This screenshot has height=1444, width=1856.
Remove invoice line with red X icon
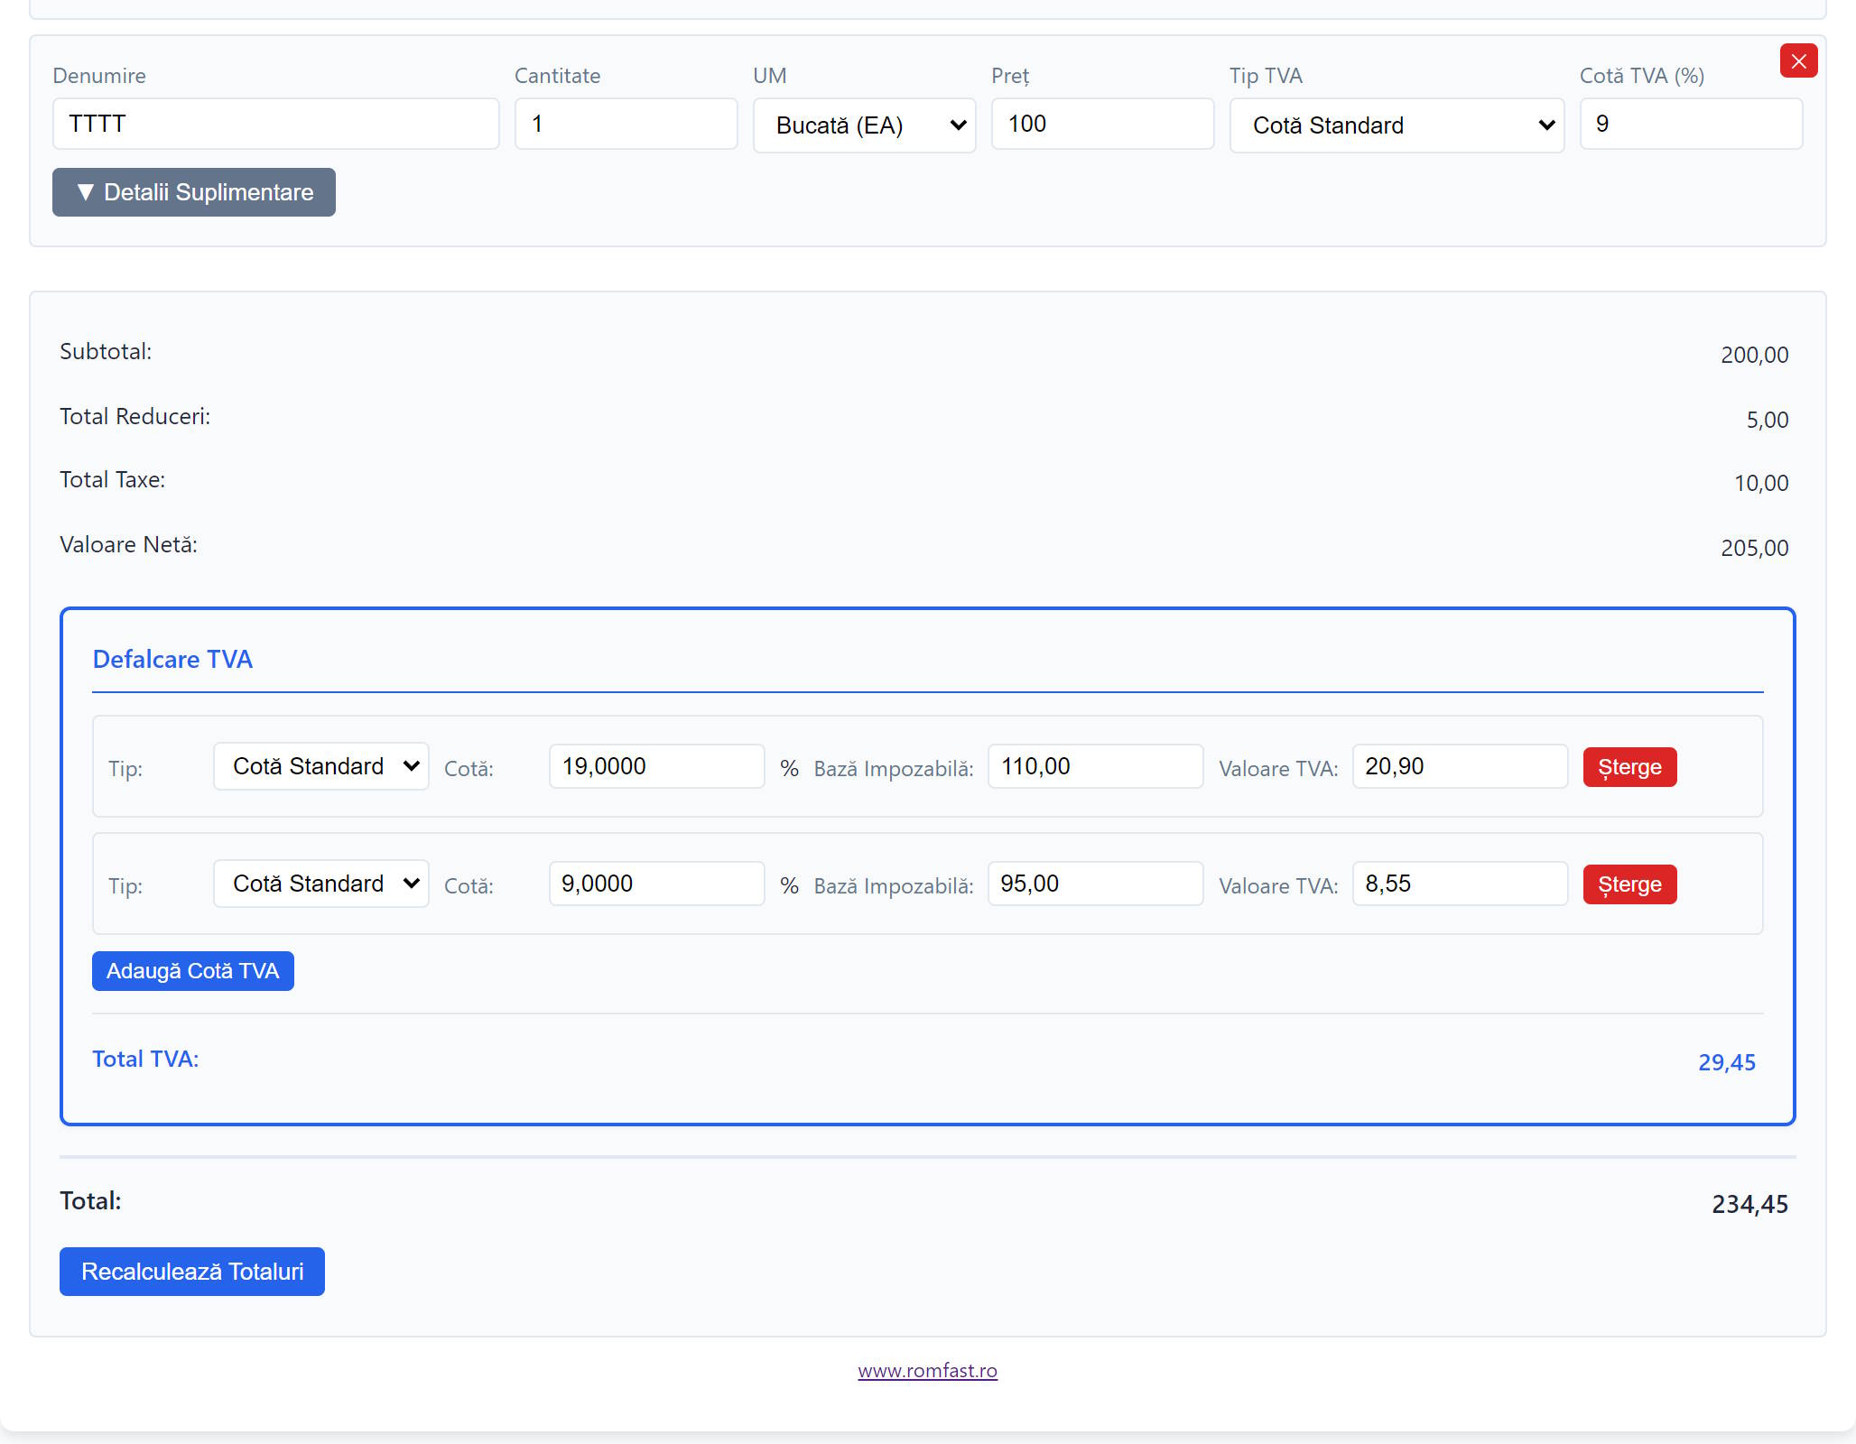[x=1798, y=61]
